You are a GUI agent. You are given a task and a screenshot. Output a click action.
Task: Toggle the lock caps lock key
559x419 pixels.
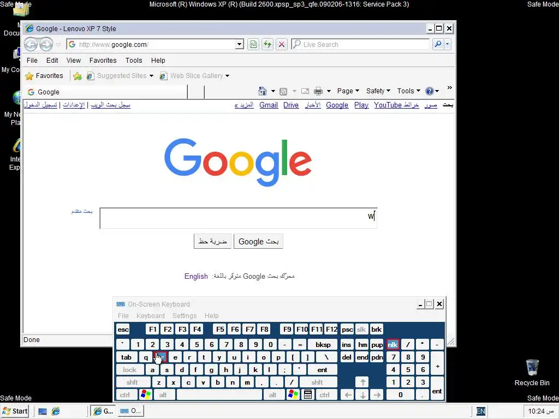coord(130,370)
